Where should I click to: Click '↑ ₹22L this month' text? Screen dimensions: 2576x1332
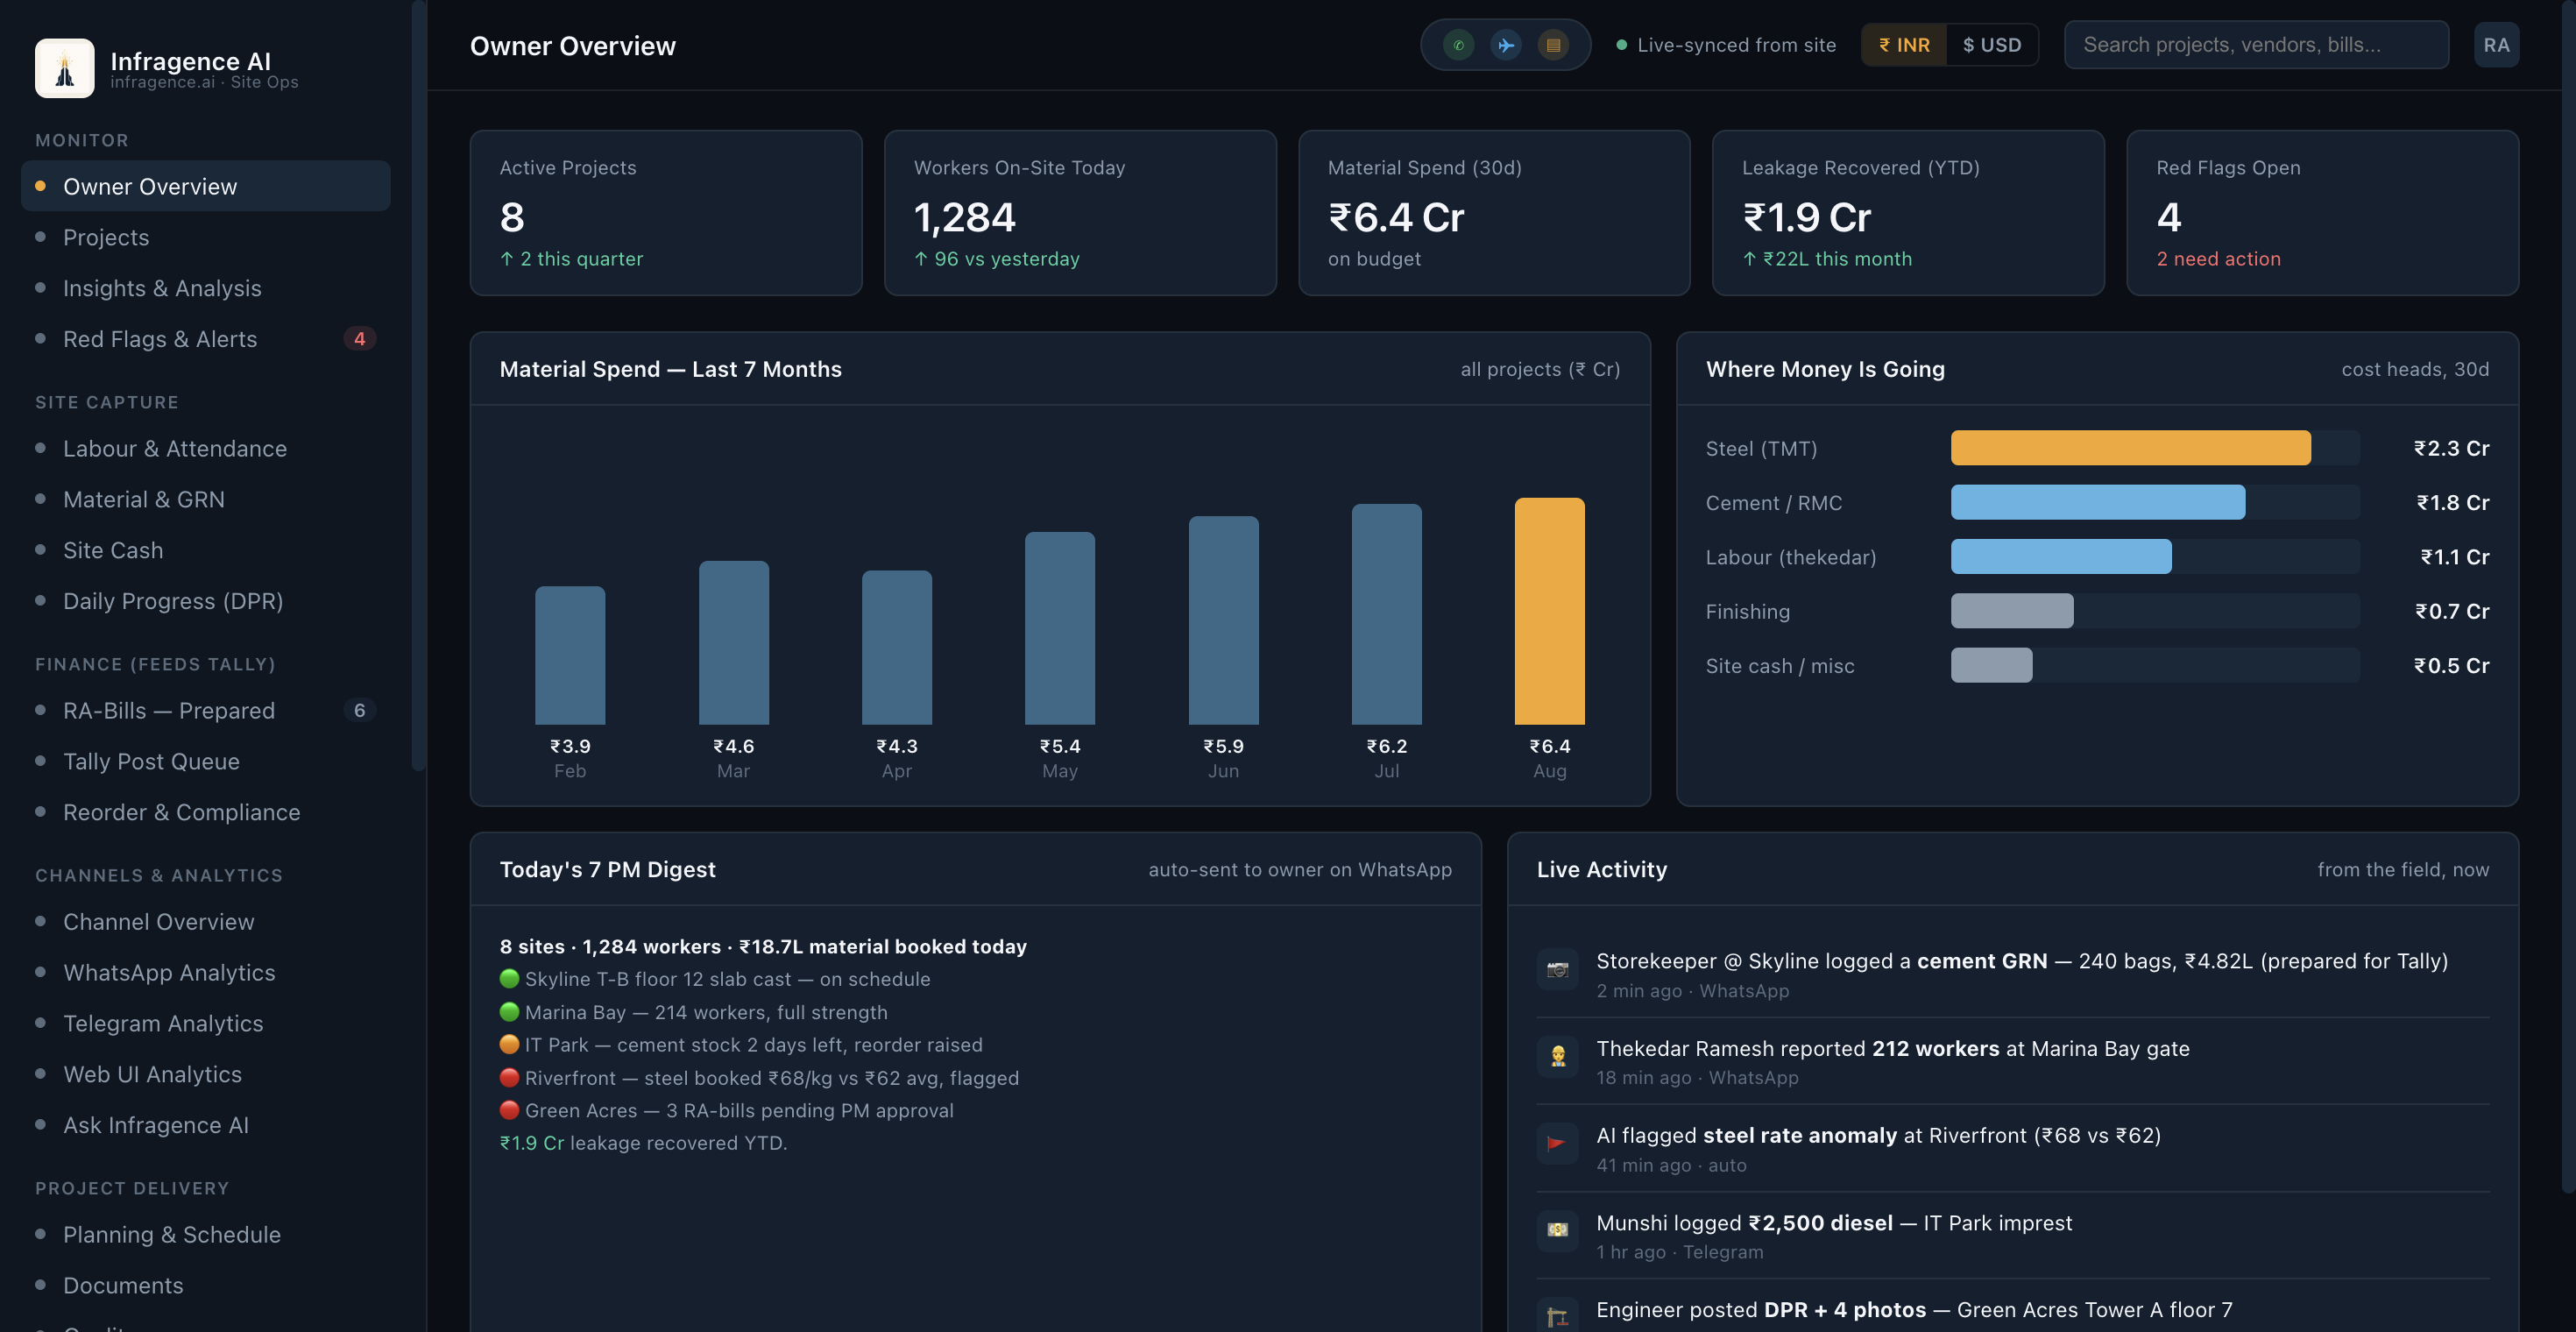click(x=1826, y=259)
